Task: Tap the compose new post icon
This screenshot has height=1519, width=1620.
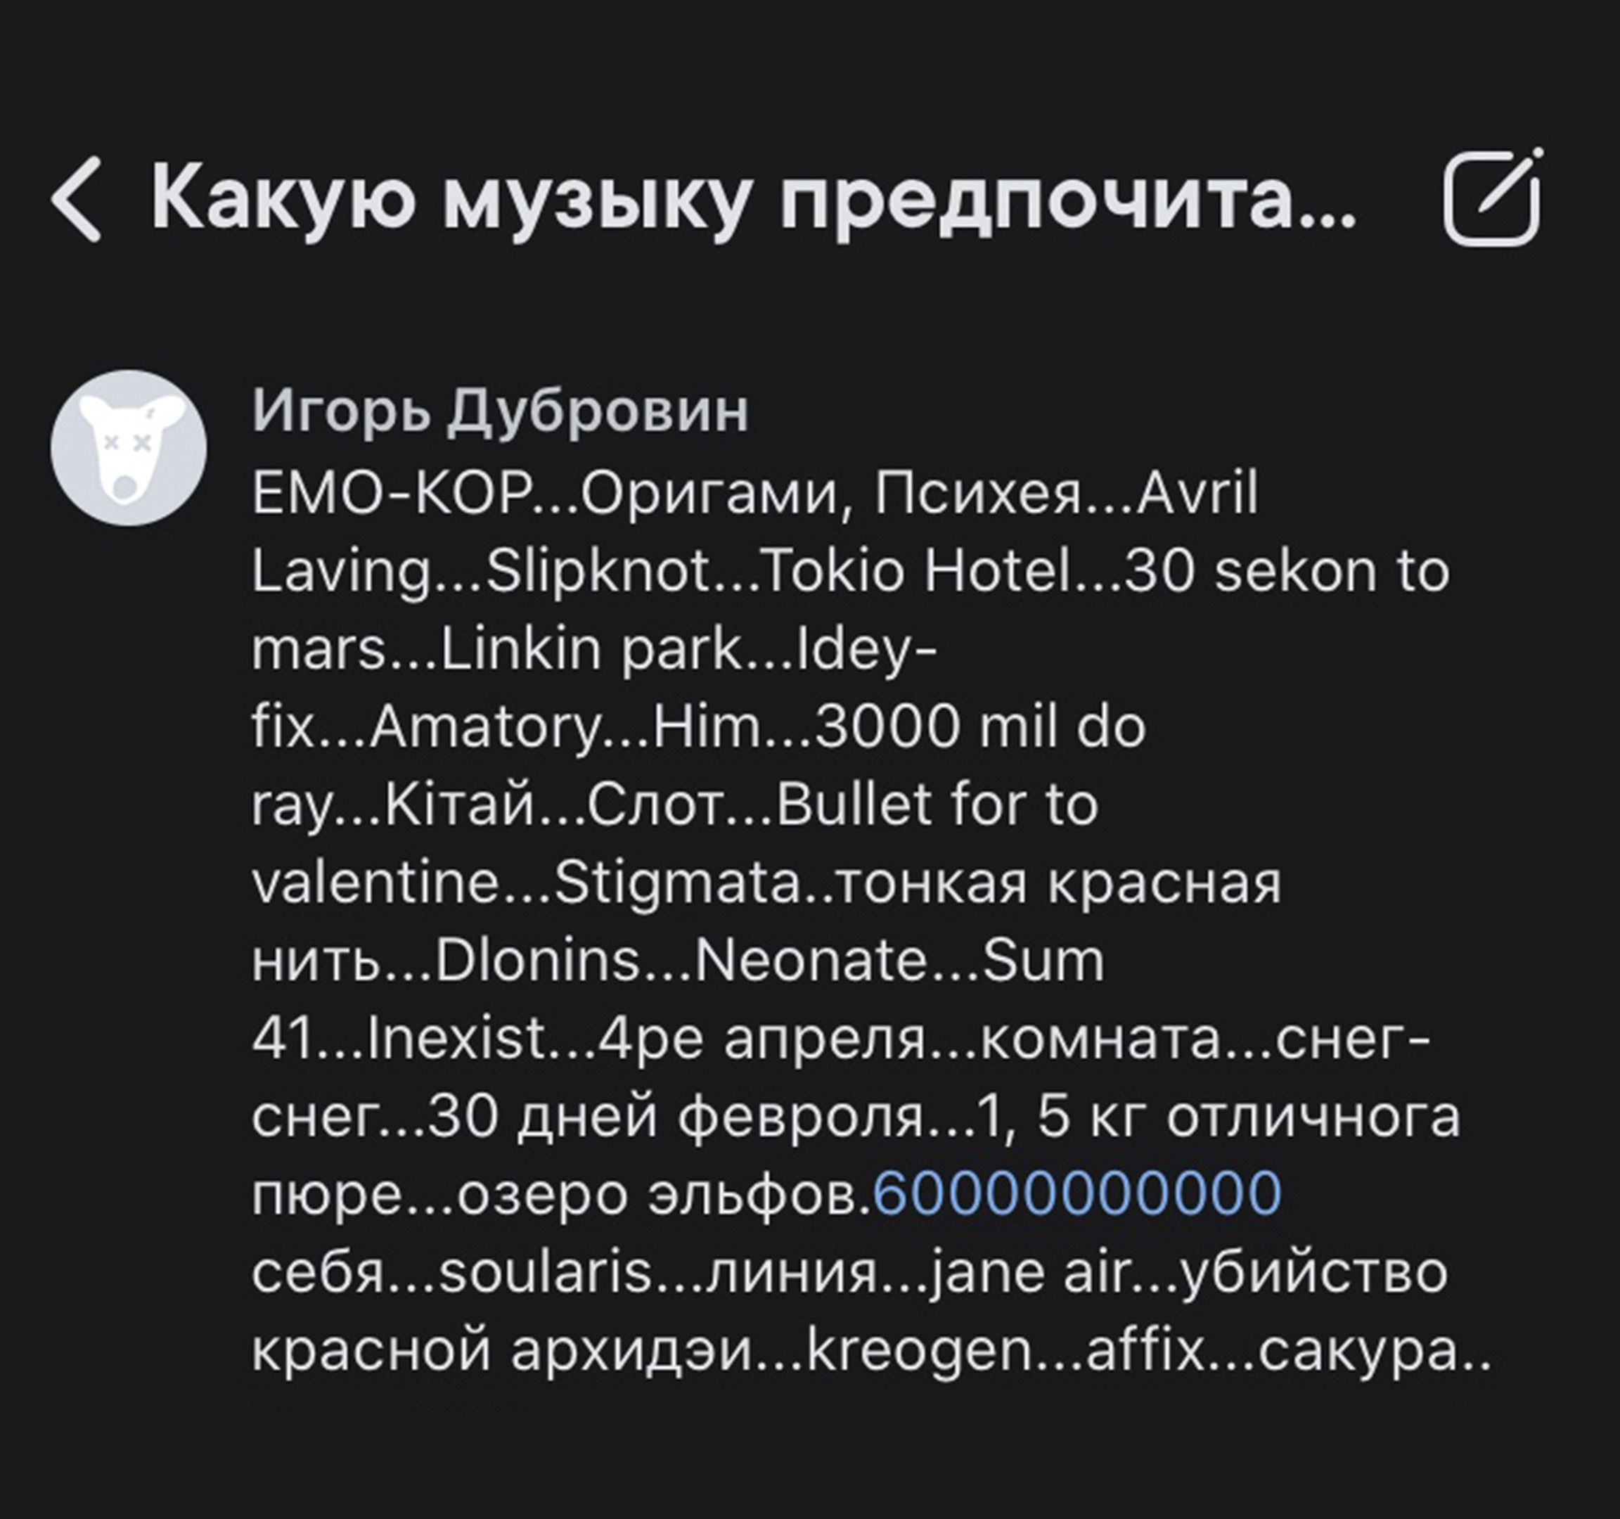Action: click(1493, 198)
